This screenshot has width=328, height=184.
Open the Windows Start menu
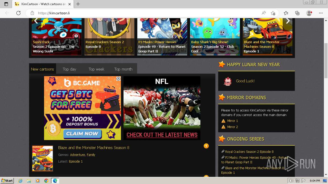coord(7,181)
